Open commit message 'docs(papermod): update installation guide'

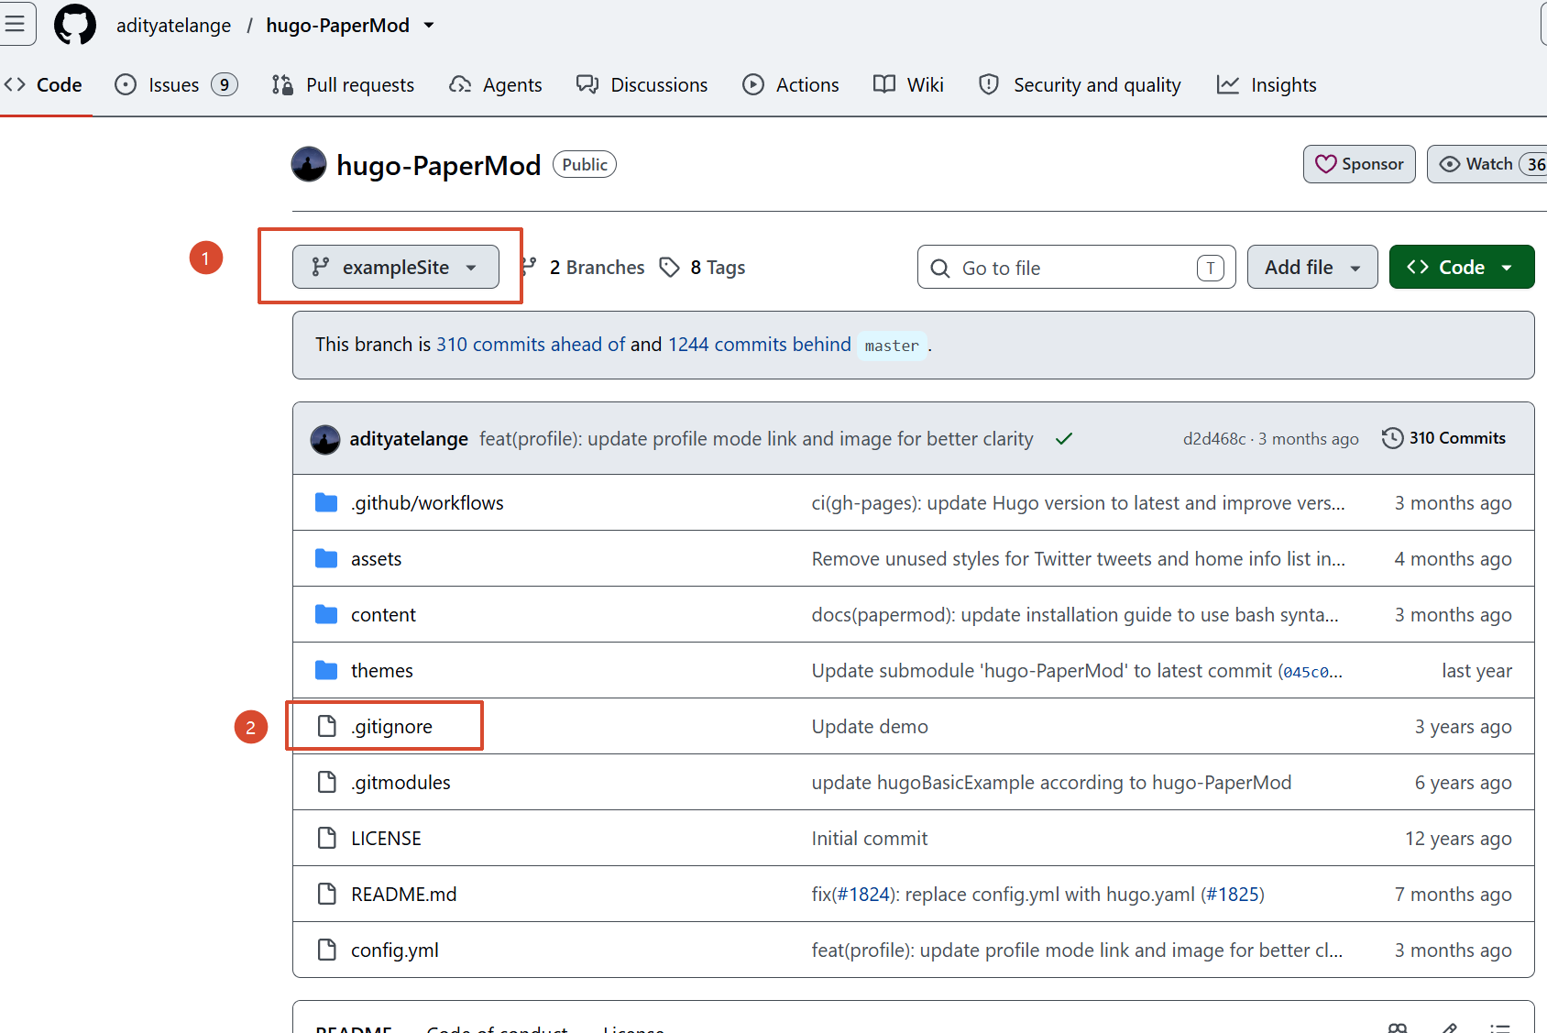(1075, 615)
